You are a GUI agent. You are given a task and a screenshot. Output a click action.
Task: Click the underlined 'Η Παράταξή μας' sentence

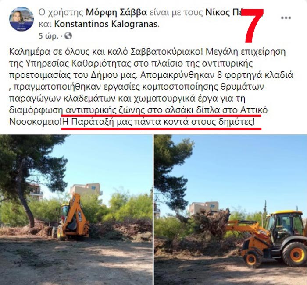pyautogui.click(x=159, y=122)
